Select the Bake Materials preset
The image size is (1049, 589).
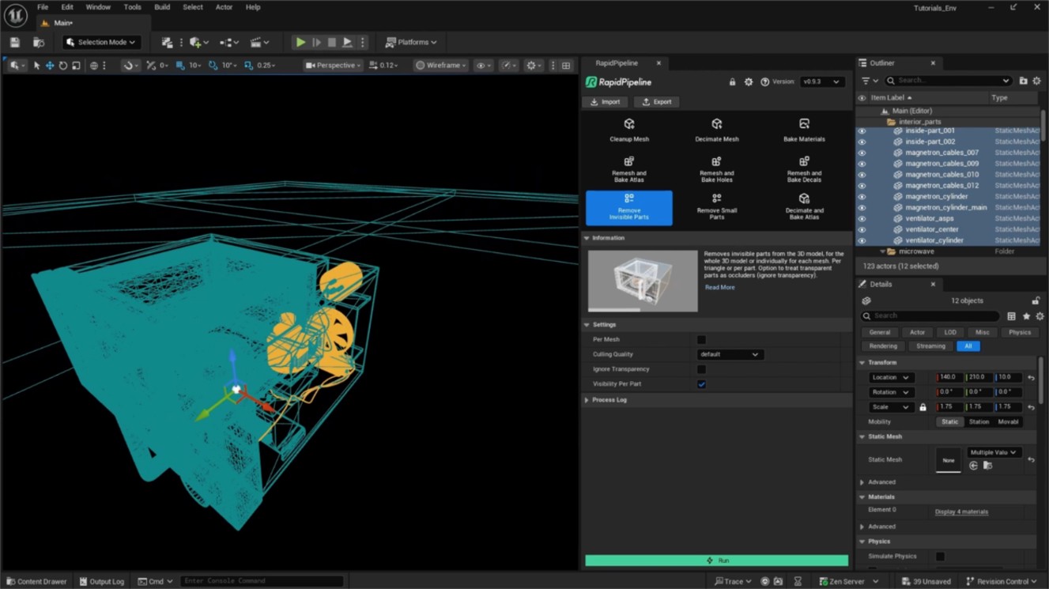[x=804, y=130]
